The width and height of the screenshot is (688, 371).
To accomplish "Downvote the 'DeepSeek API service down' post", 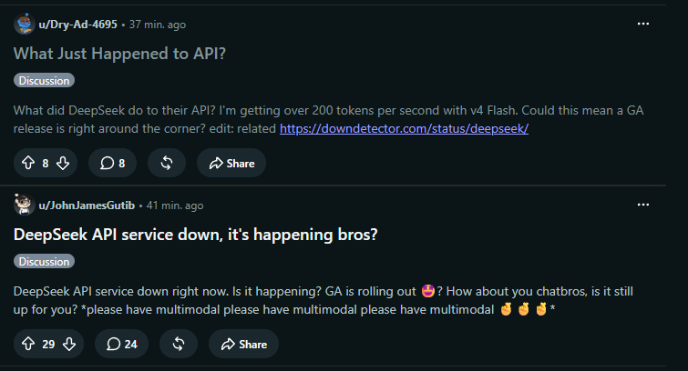I will pos(69,344).
